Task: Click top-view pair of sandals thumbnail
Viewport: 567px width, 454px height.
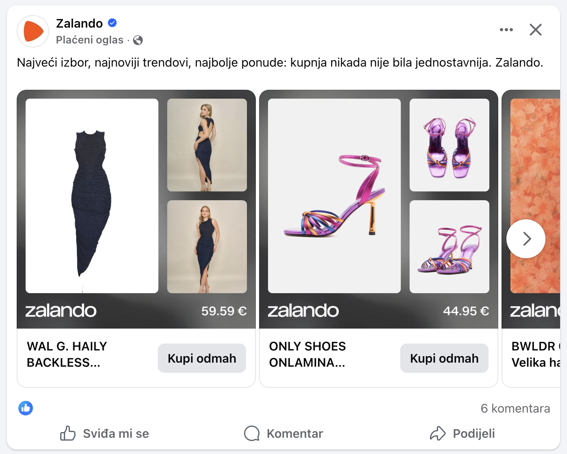Action: [x=449, y=145]
